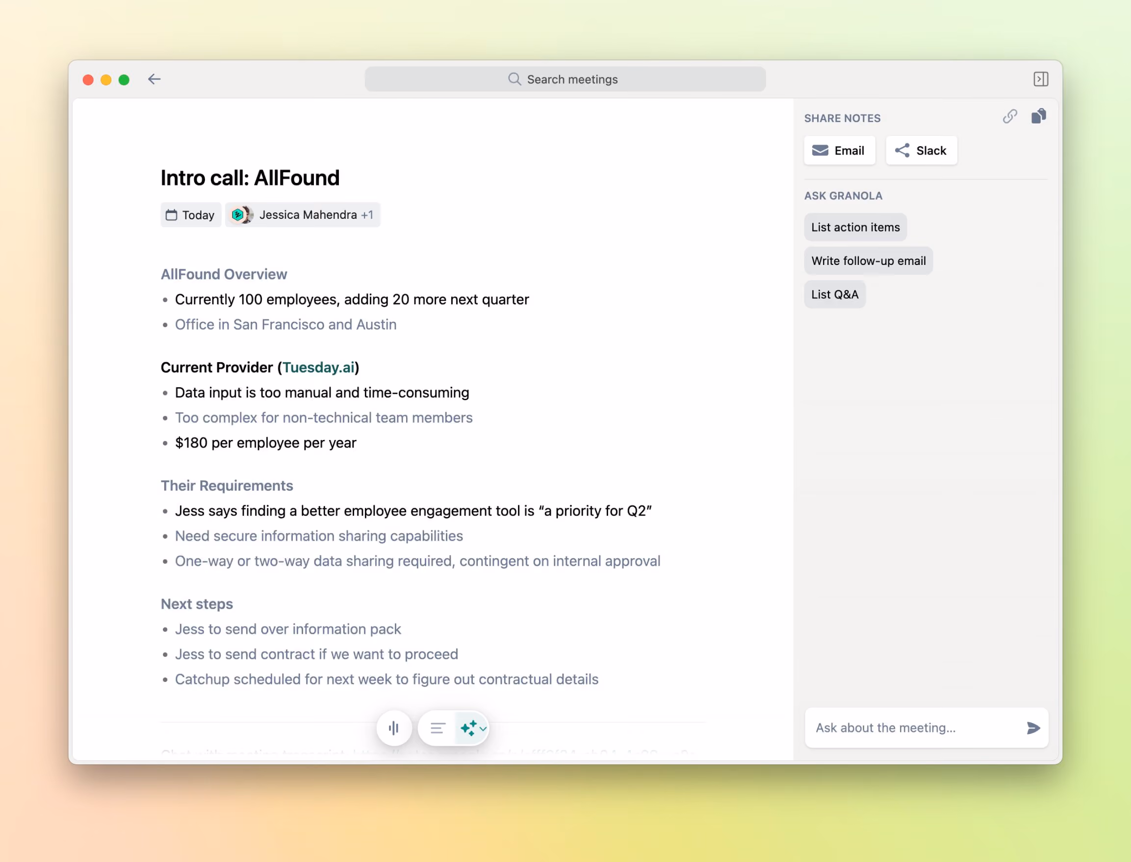
Task: Minimize the window with the yellow button
Action: point(106,79)
